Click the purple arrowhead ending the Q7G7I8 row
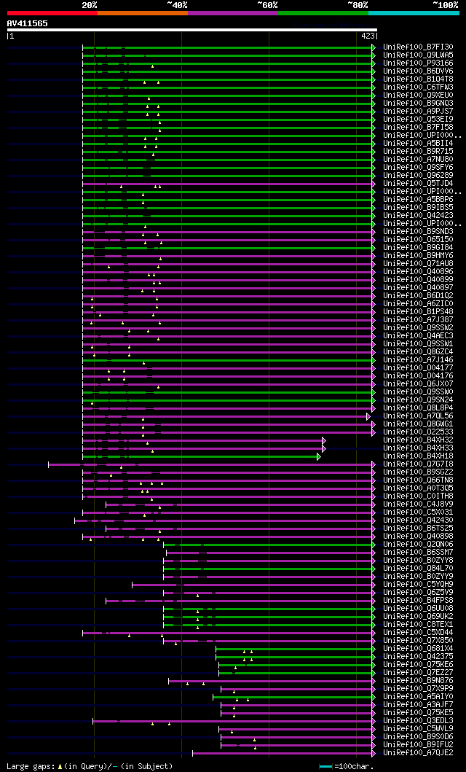The height and width of the screenshot is (772, 466). click(x=374, y=464)
